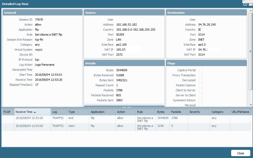
Task: Click the Bytes column header
Action: coord(161,112)
